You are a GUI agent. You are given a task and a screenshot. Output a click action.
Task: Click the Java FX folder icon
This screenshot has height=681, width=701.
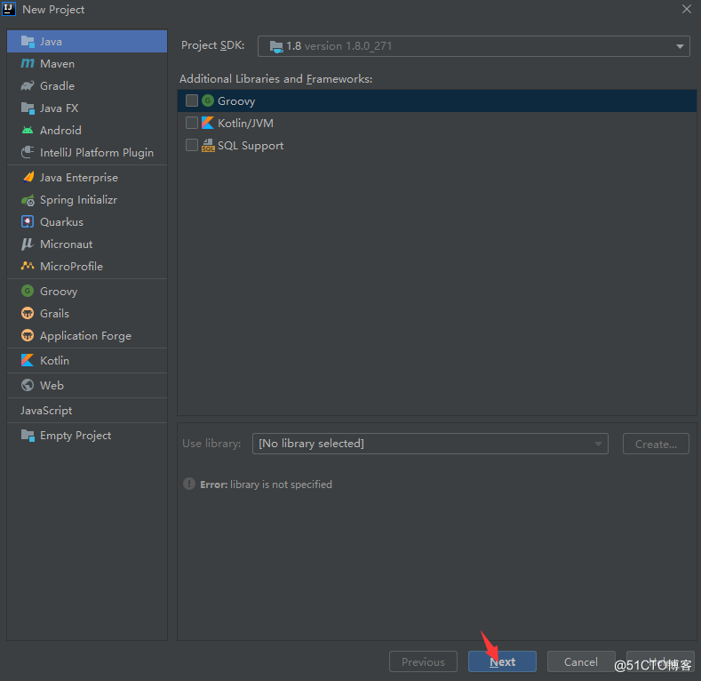coord(28,108)
